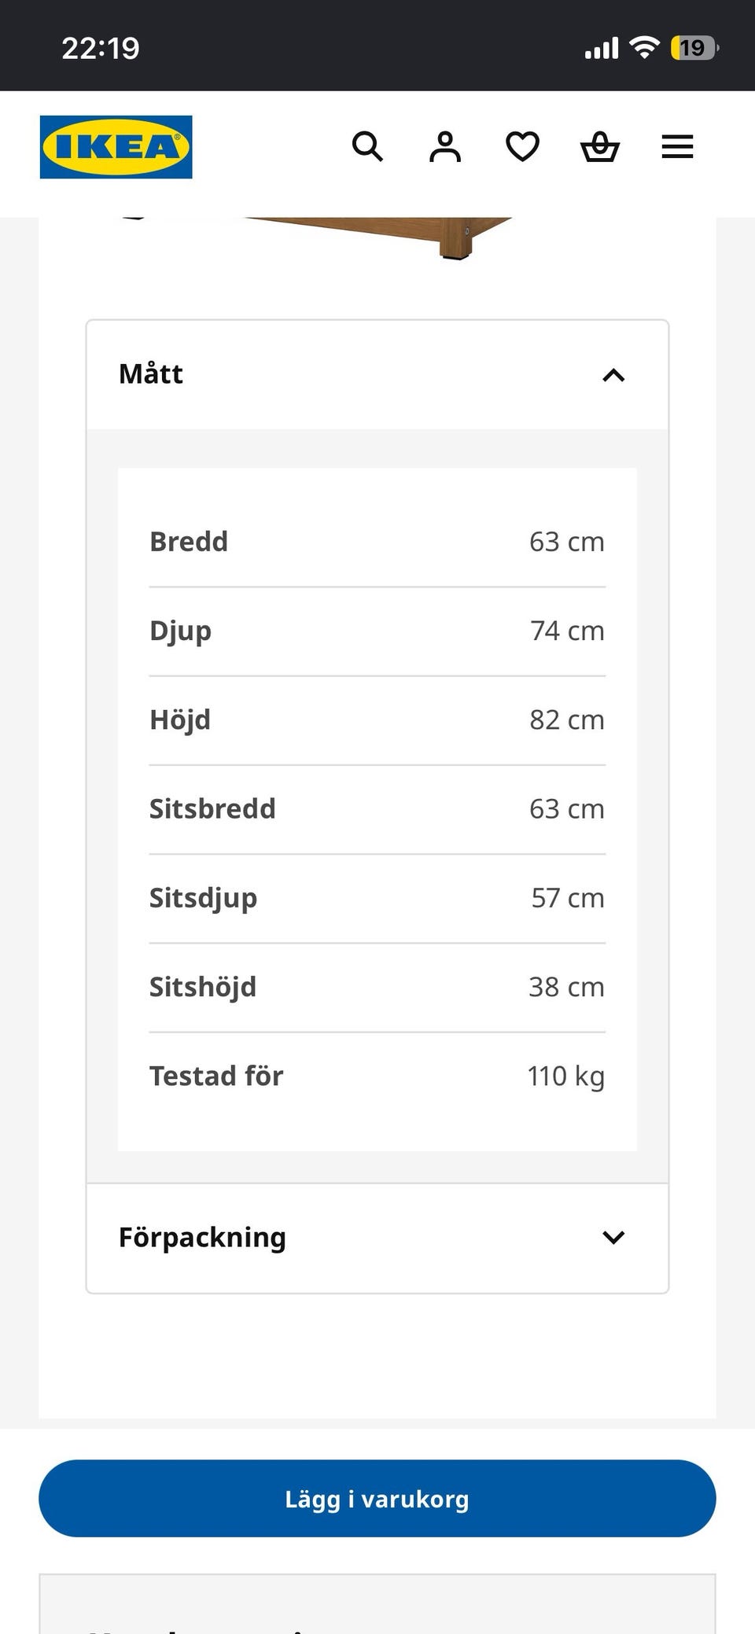Viewport: 755px width, 1634px height.
Task: Select the Sitshöjd 38 cm row
Action: [x=377, y=988]
